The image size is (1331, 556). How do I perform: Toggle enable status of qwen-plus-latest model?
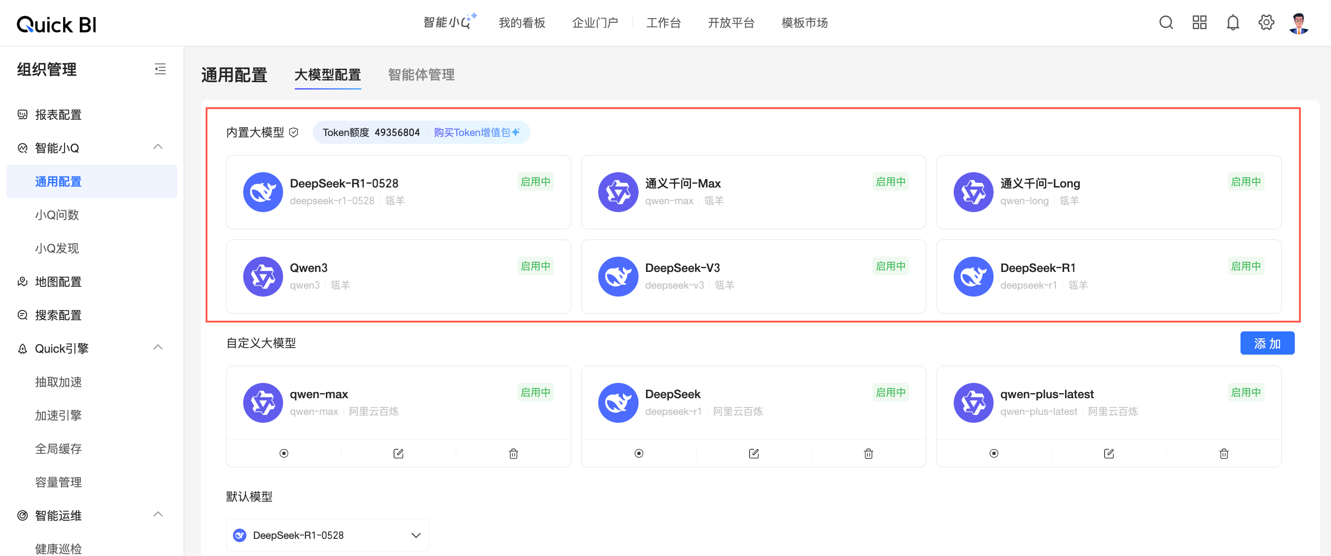coord(994,453)
